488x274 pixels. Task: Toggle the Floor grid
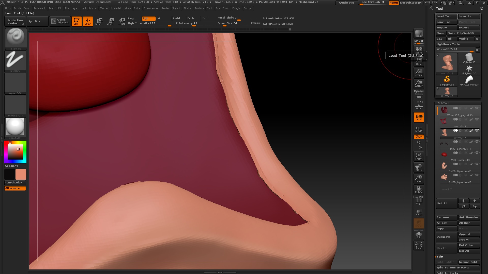[419, 106]
